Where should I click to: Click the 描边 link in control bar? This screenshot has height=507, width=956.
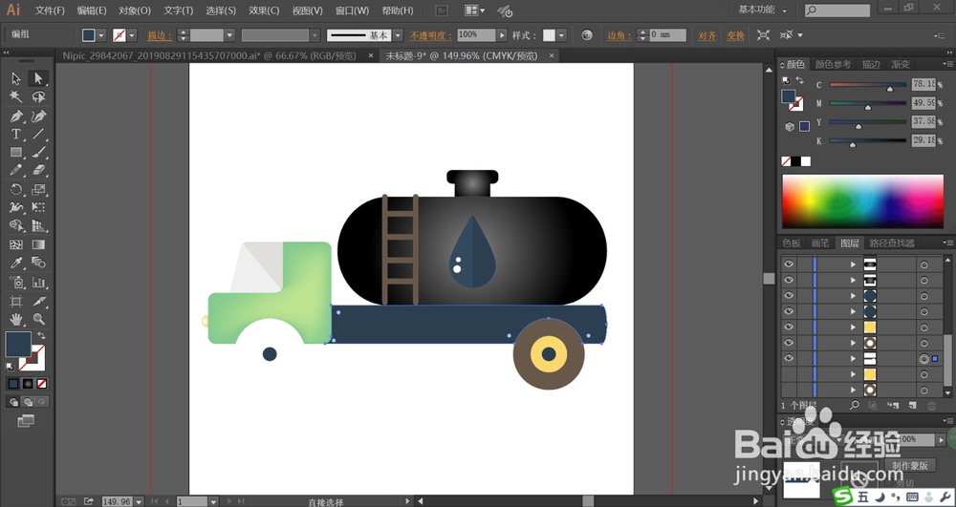click(x=160, y=36)
